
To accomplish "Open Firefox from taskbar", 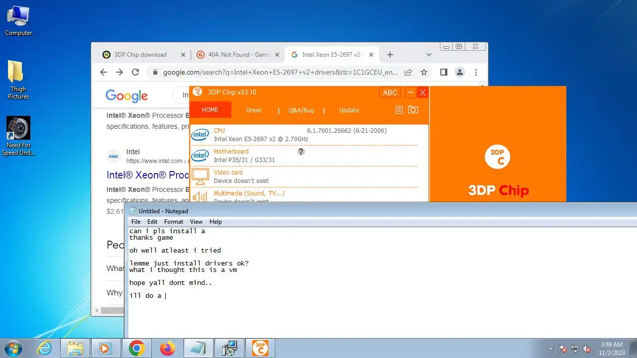I will pyautogui.click(x=168, y=348).
